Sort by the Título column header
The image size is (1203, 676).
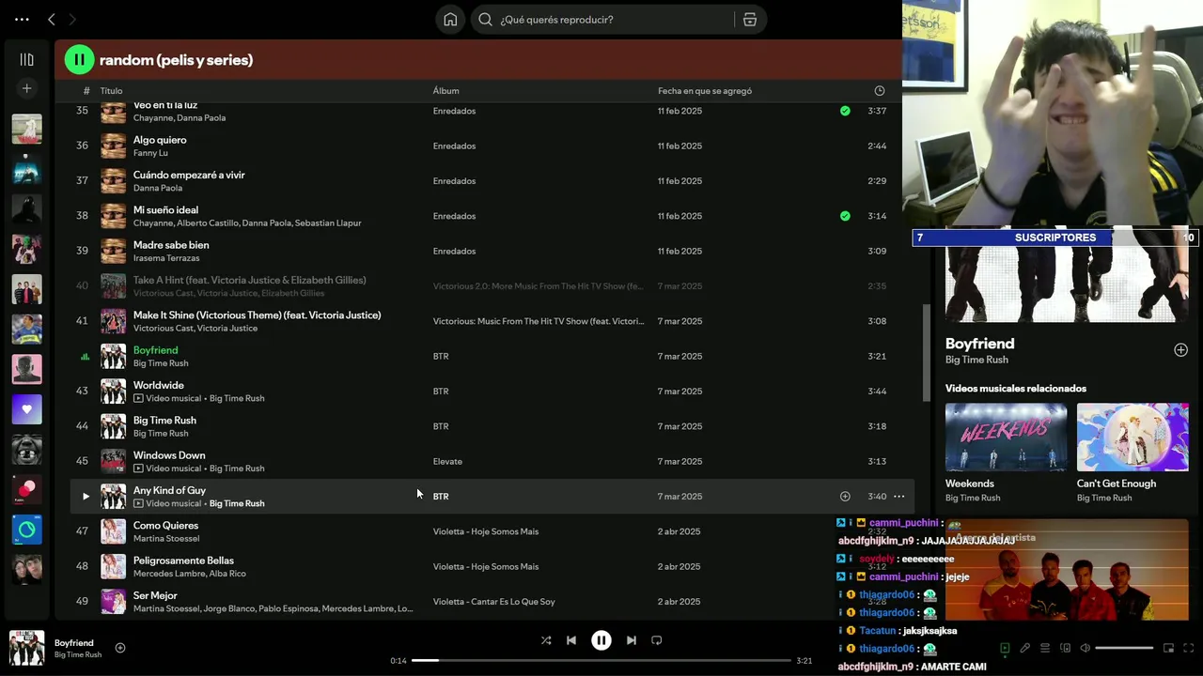coord(111,91)
